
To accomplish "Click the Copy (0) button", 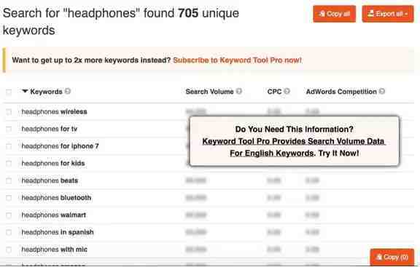I will pos(392,257).
